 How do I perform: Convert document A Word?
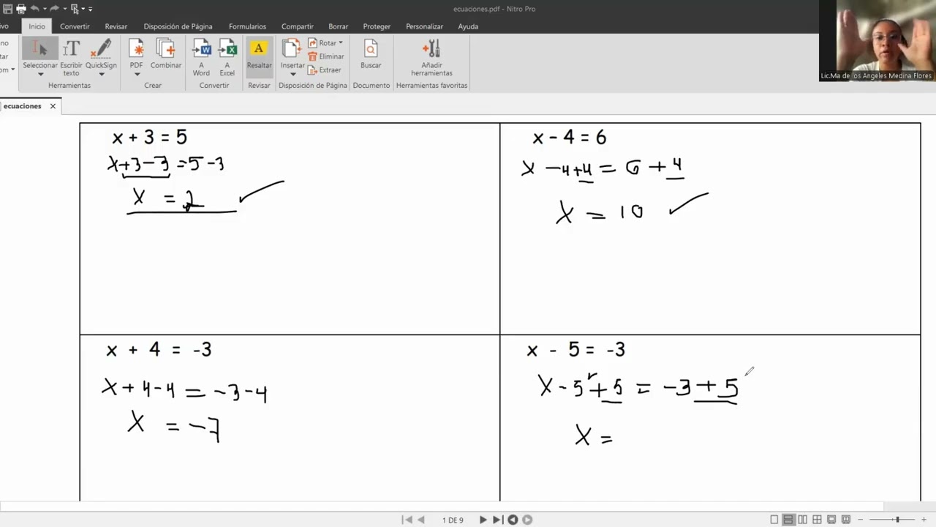pyautogui.click(x=201, y=57)
